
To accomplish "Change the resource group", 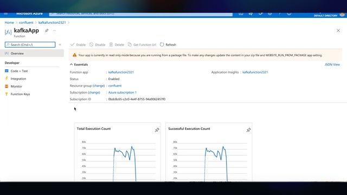I will 99,86.
